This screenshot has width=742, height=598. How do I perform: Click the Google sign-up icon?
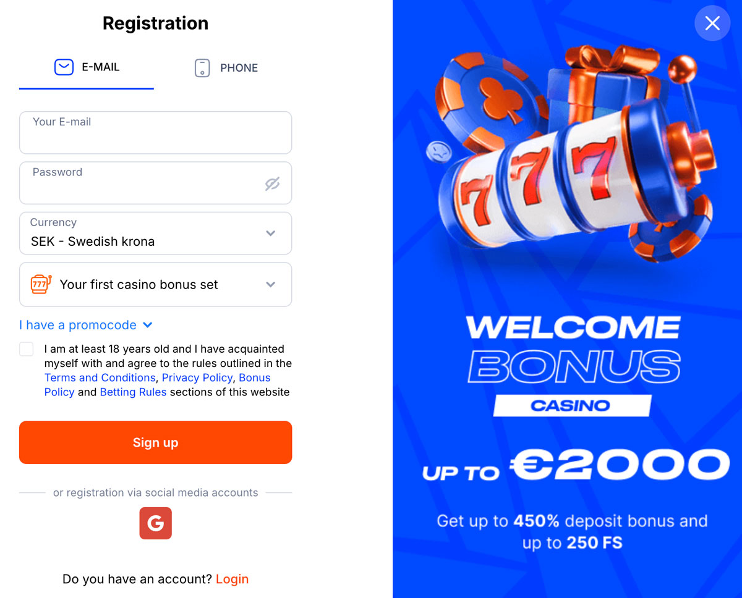coord(155,523)
